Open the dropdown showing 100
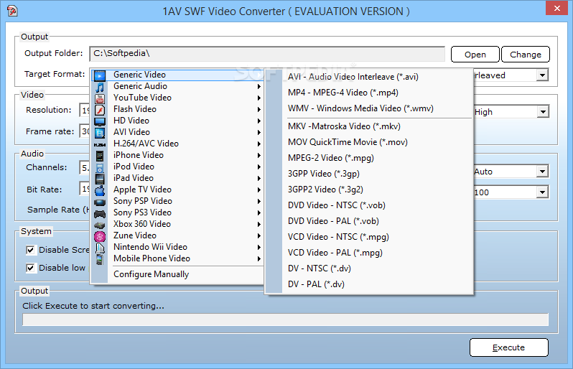The height and width of the screenshot is (369, 573). [543, 192]
